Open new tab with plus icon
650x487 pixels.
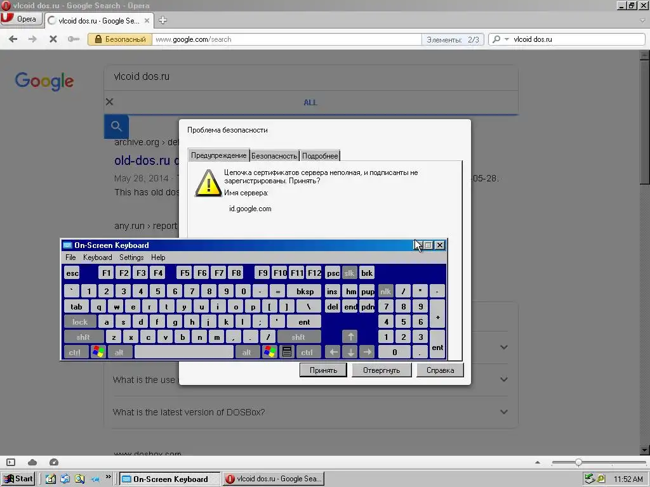(x=163, y=20)
